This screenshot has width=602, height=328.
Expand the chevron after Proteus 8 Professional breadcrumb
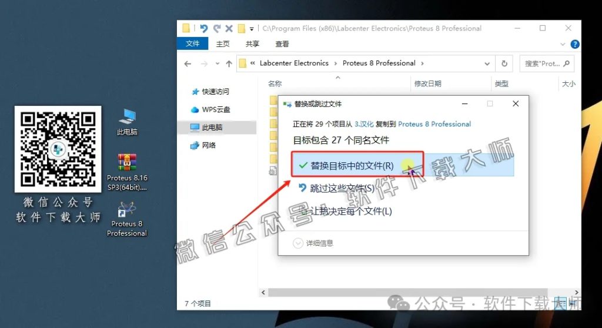(422, 63)
